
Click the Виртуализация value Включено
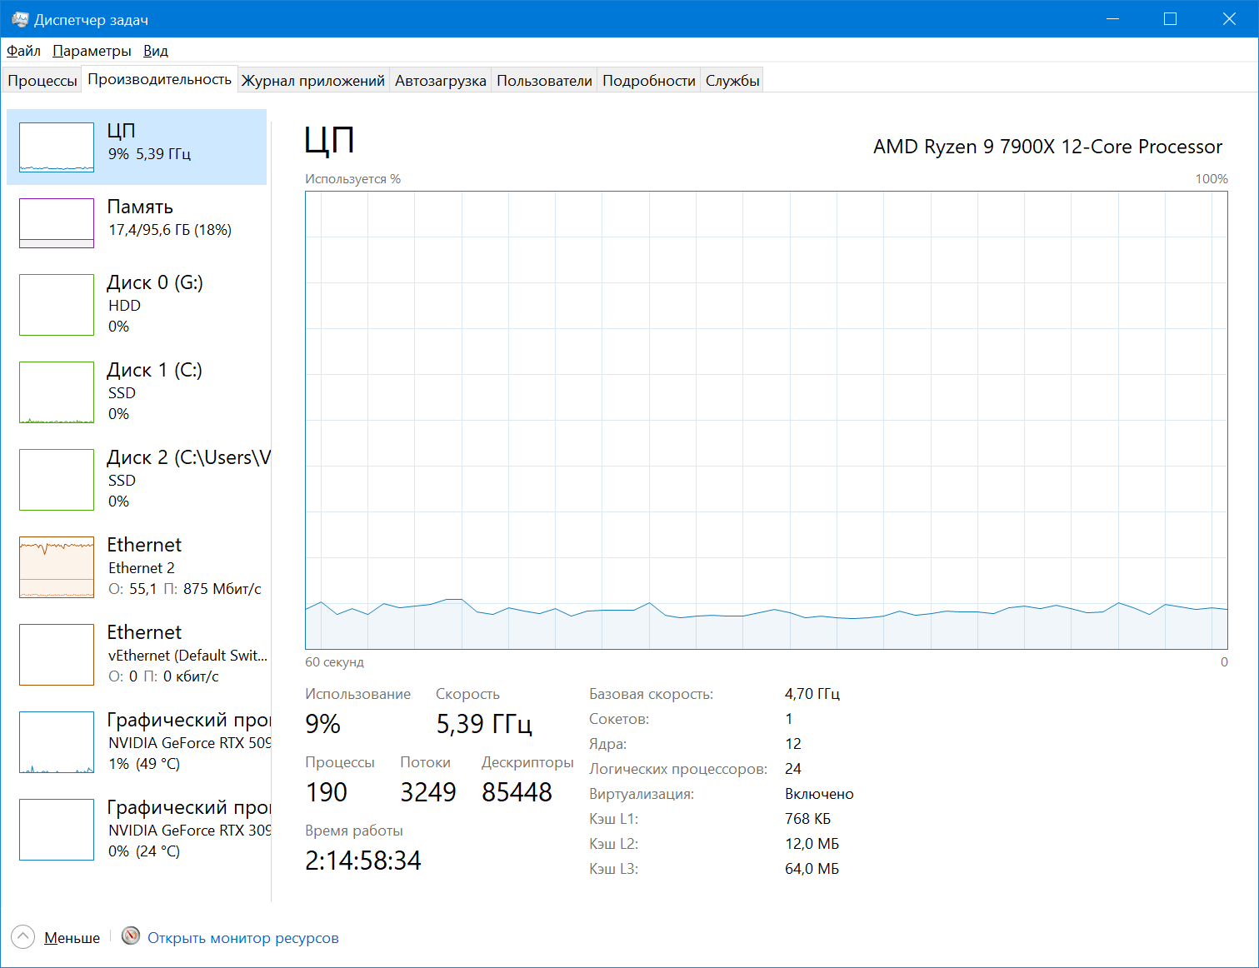click(x=819, y=794)
